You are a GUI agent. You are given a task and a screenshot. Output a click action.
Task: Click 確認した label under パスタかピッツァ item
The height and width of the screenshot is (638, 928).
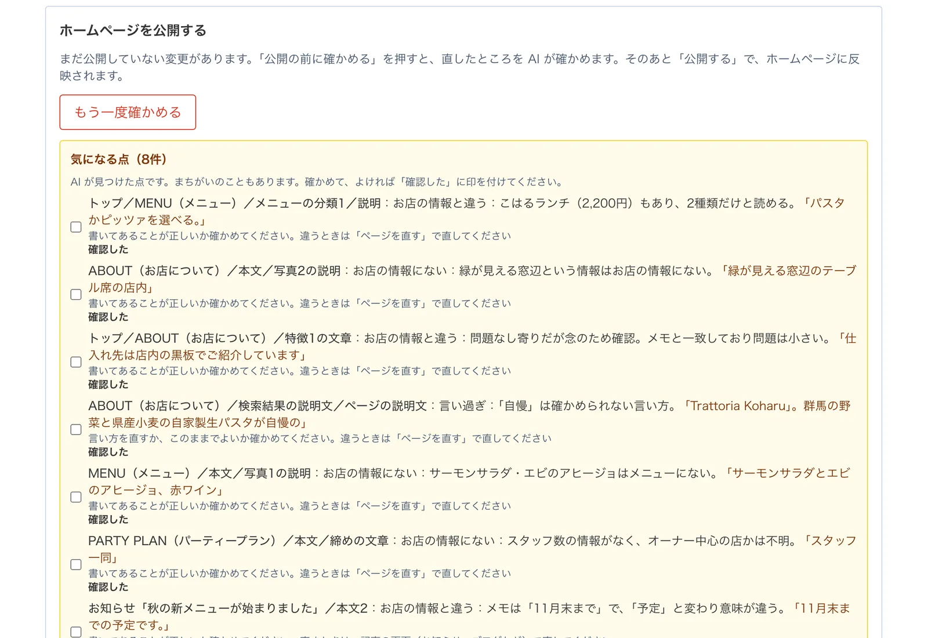[108, 249]
